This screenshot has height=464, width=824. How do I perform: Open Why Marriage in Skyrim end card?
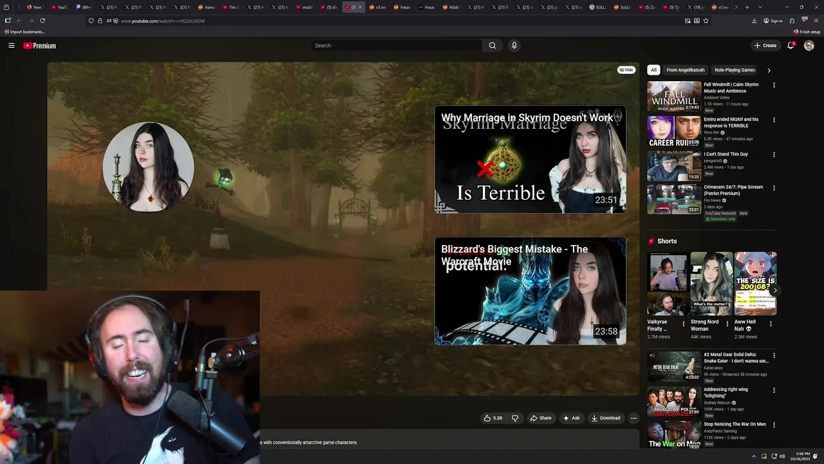pyautogui.click(x=530, y=159)
